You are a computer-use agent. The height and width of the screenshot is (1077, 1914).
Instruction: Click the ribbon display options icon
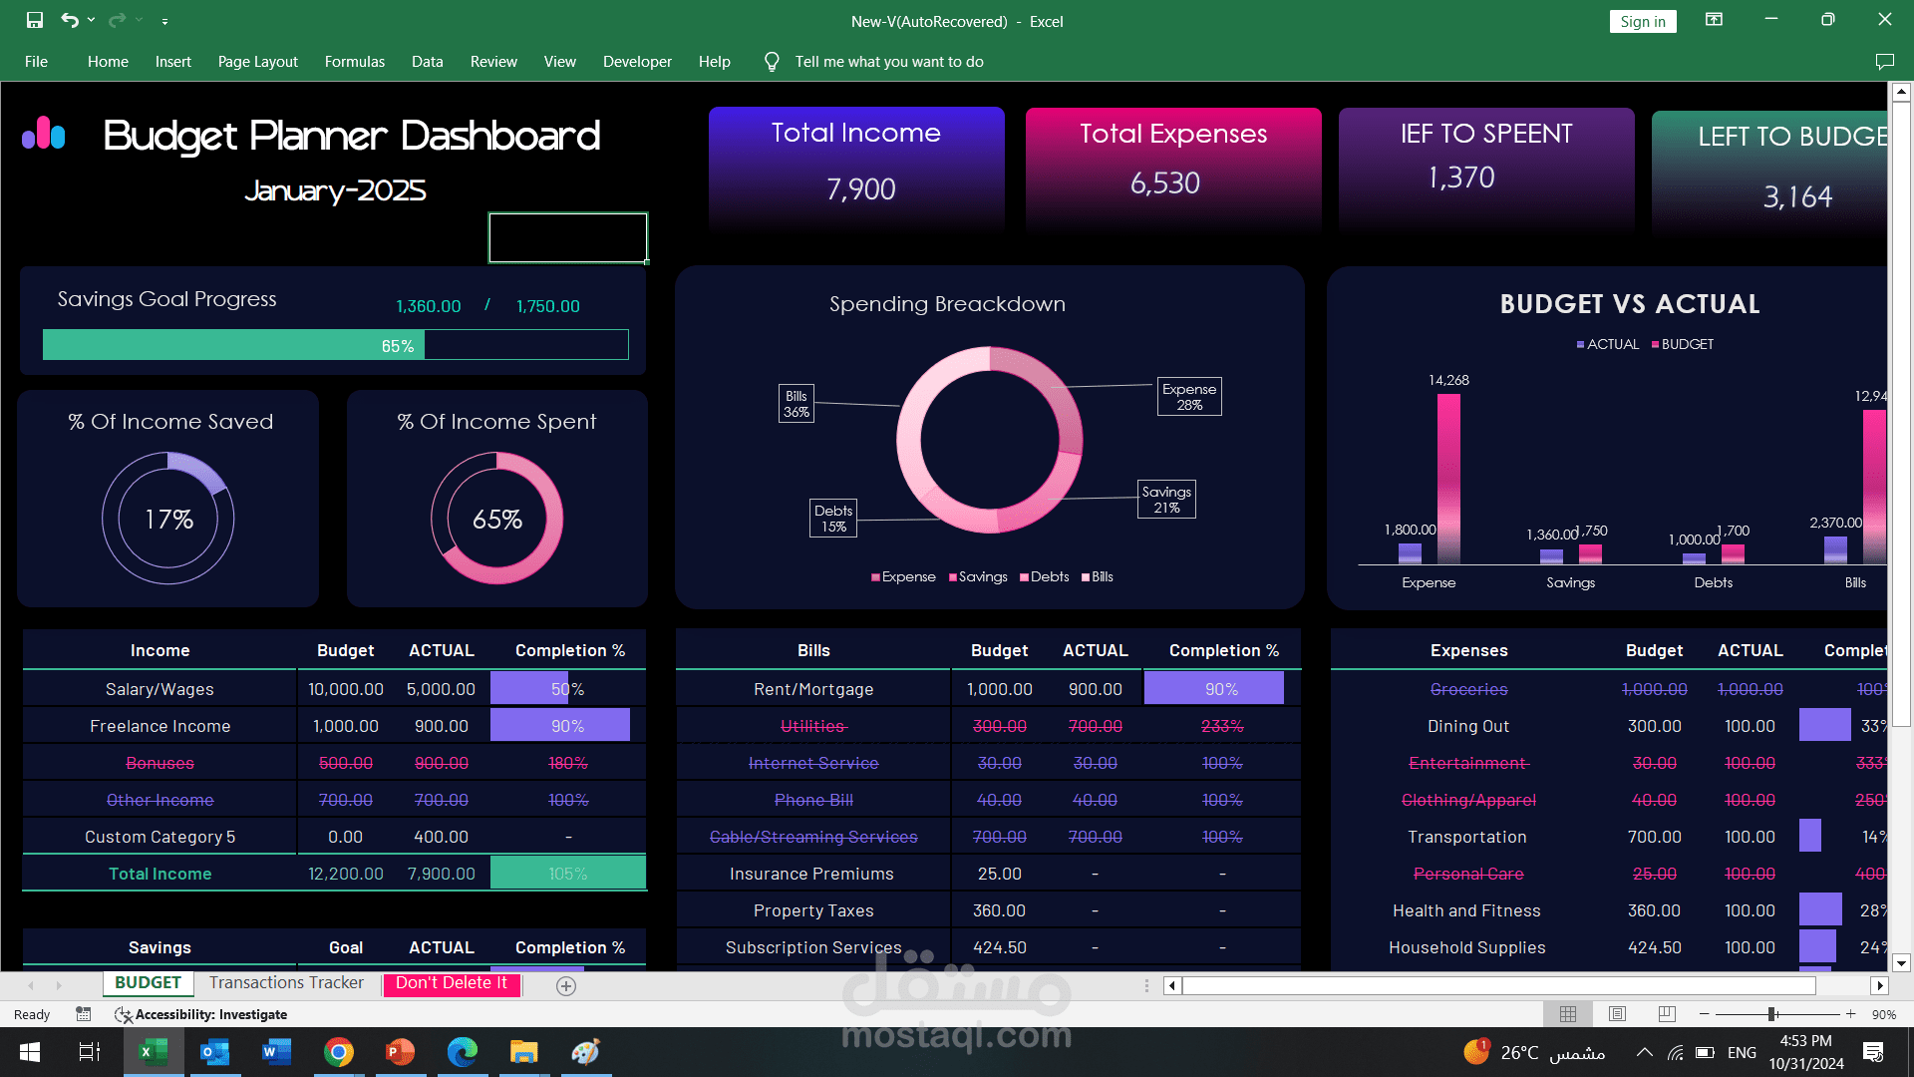[1714, 20]
